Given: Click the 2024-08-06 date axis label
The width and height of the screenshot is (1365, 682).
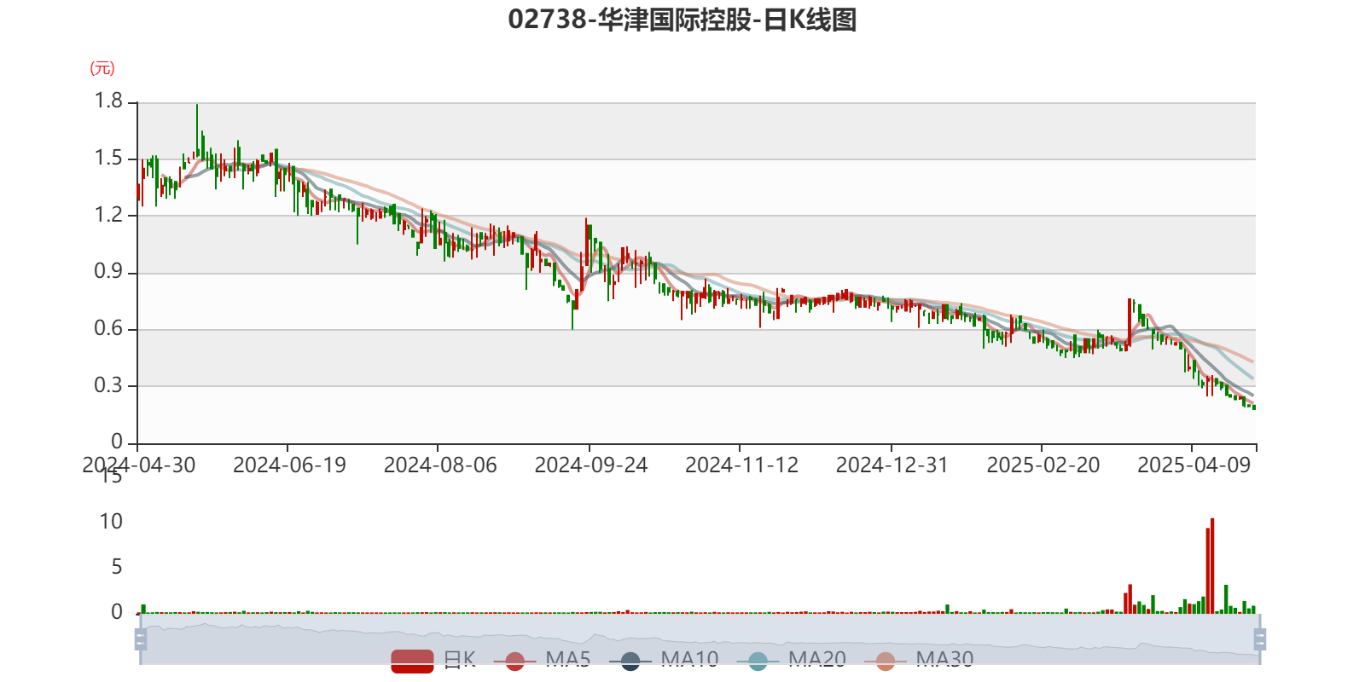Looking at the screenshot, I should tap(440, 465).
